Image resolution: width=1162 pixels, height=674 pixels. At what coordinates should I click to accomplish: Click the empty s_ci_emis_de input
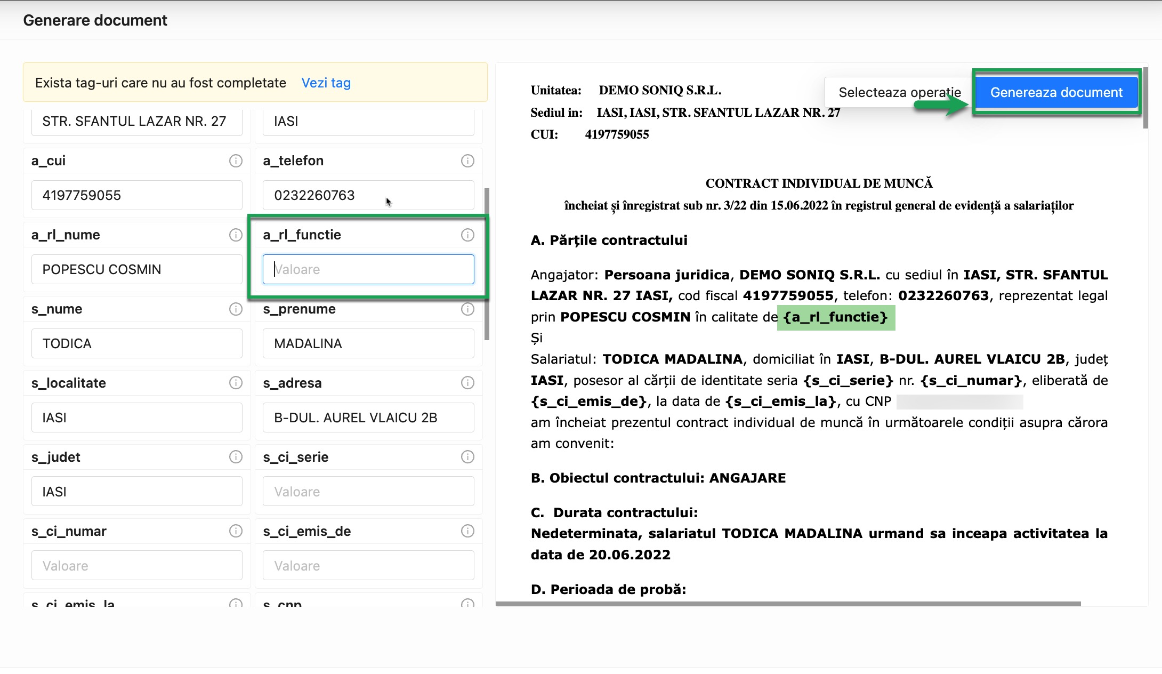368,566
